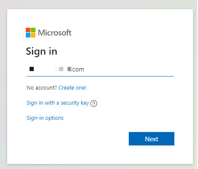Click the blue underline of email field
198x169 pixels.
[100, 76]
